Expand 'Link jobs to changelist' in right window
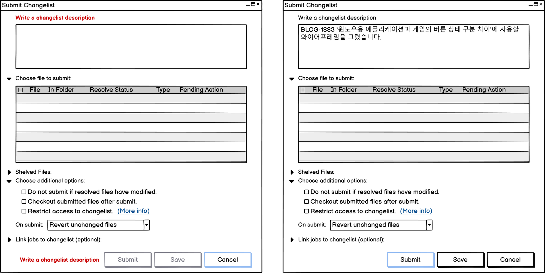The image size is (545, 273). (x=292, y=240)
